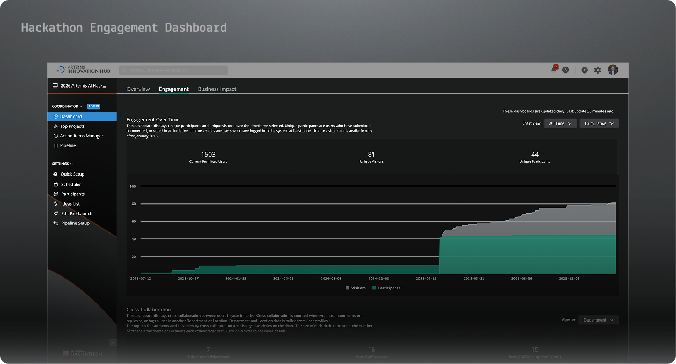Image resolution: width=676 pixels, height=364 pixels.
Task: Open the Dashboard from the sidebar
Action: coord(72,116)
